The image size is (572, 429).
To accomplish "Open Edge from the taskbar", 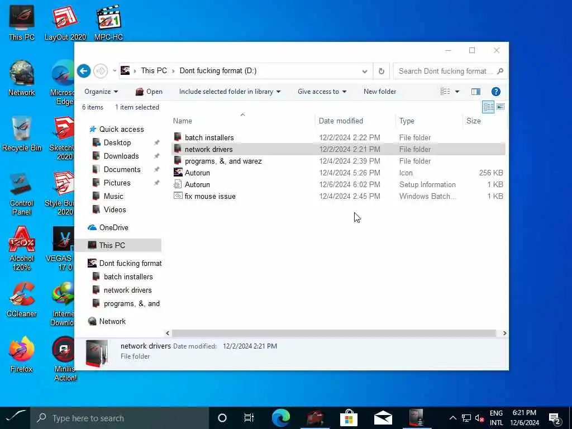I will click(280, 418).
